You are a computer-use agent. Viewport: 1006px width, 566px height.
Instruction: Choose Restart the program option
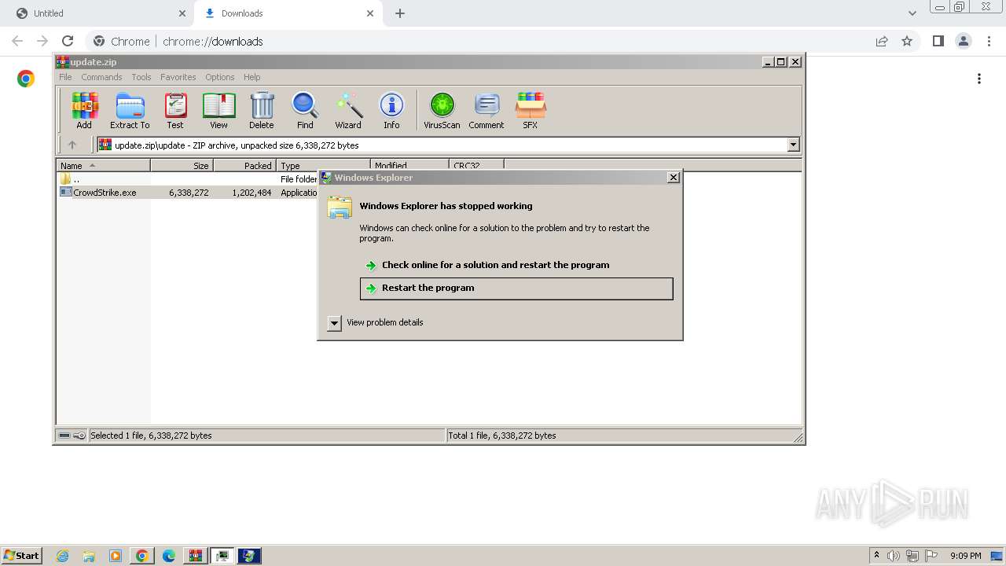point(516,288)
